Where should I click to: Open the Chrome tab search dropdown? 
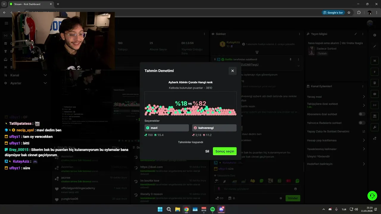(x=4, y=4)
